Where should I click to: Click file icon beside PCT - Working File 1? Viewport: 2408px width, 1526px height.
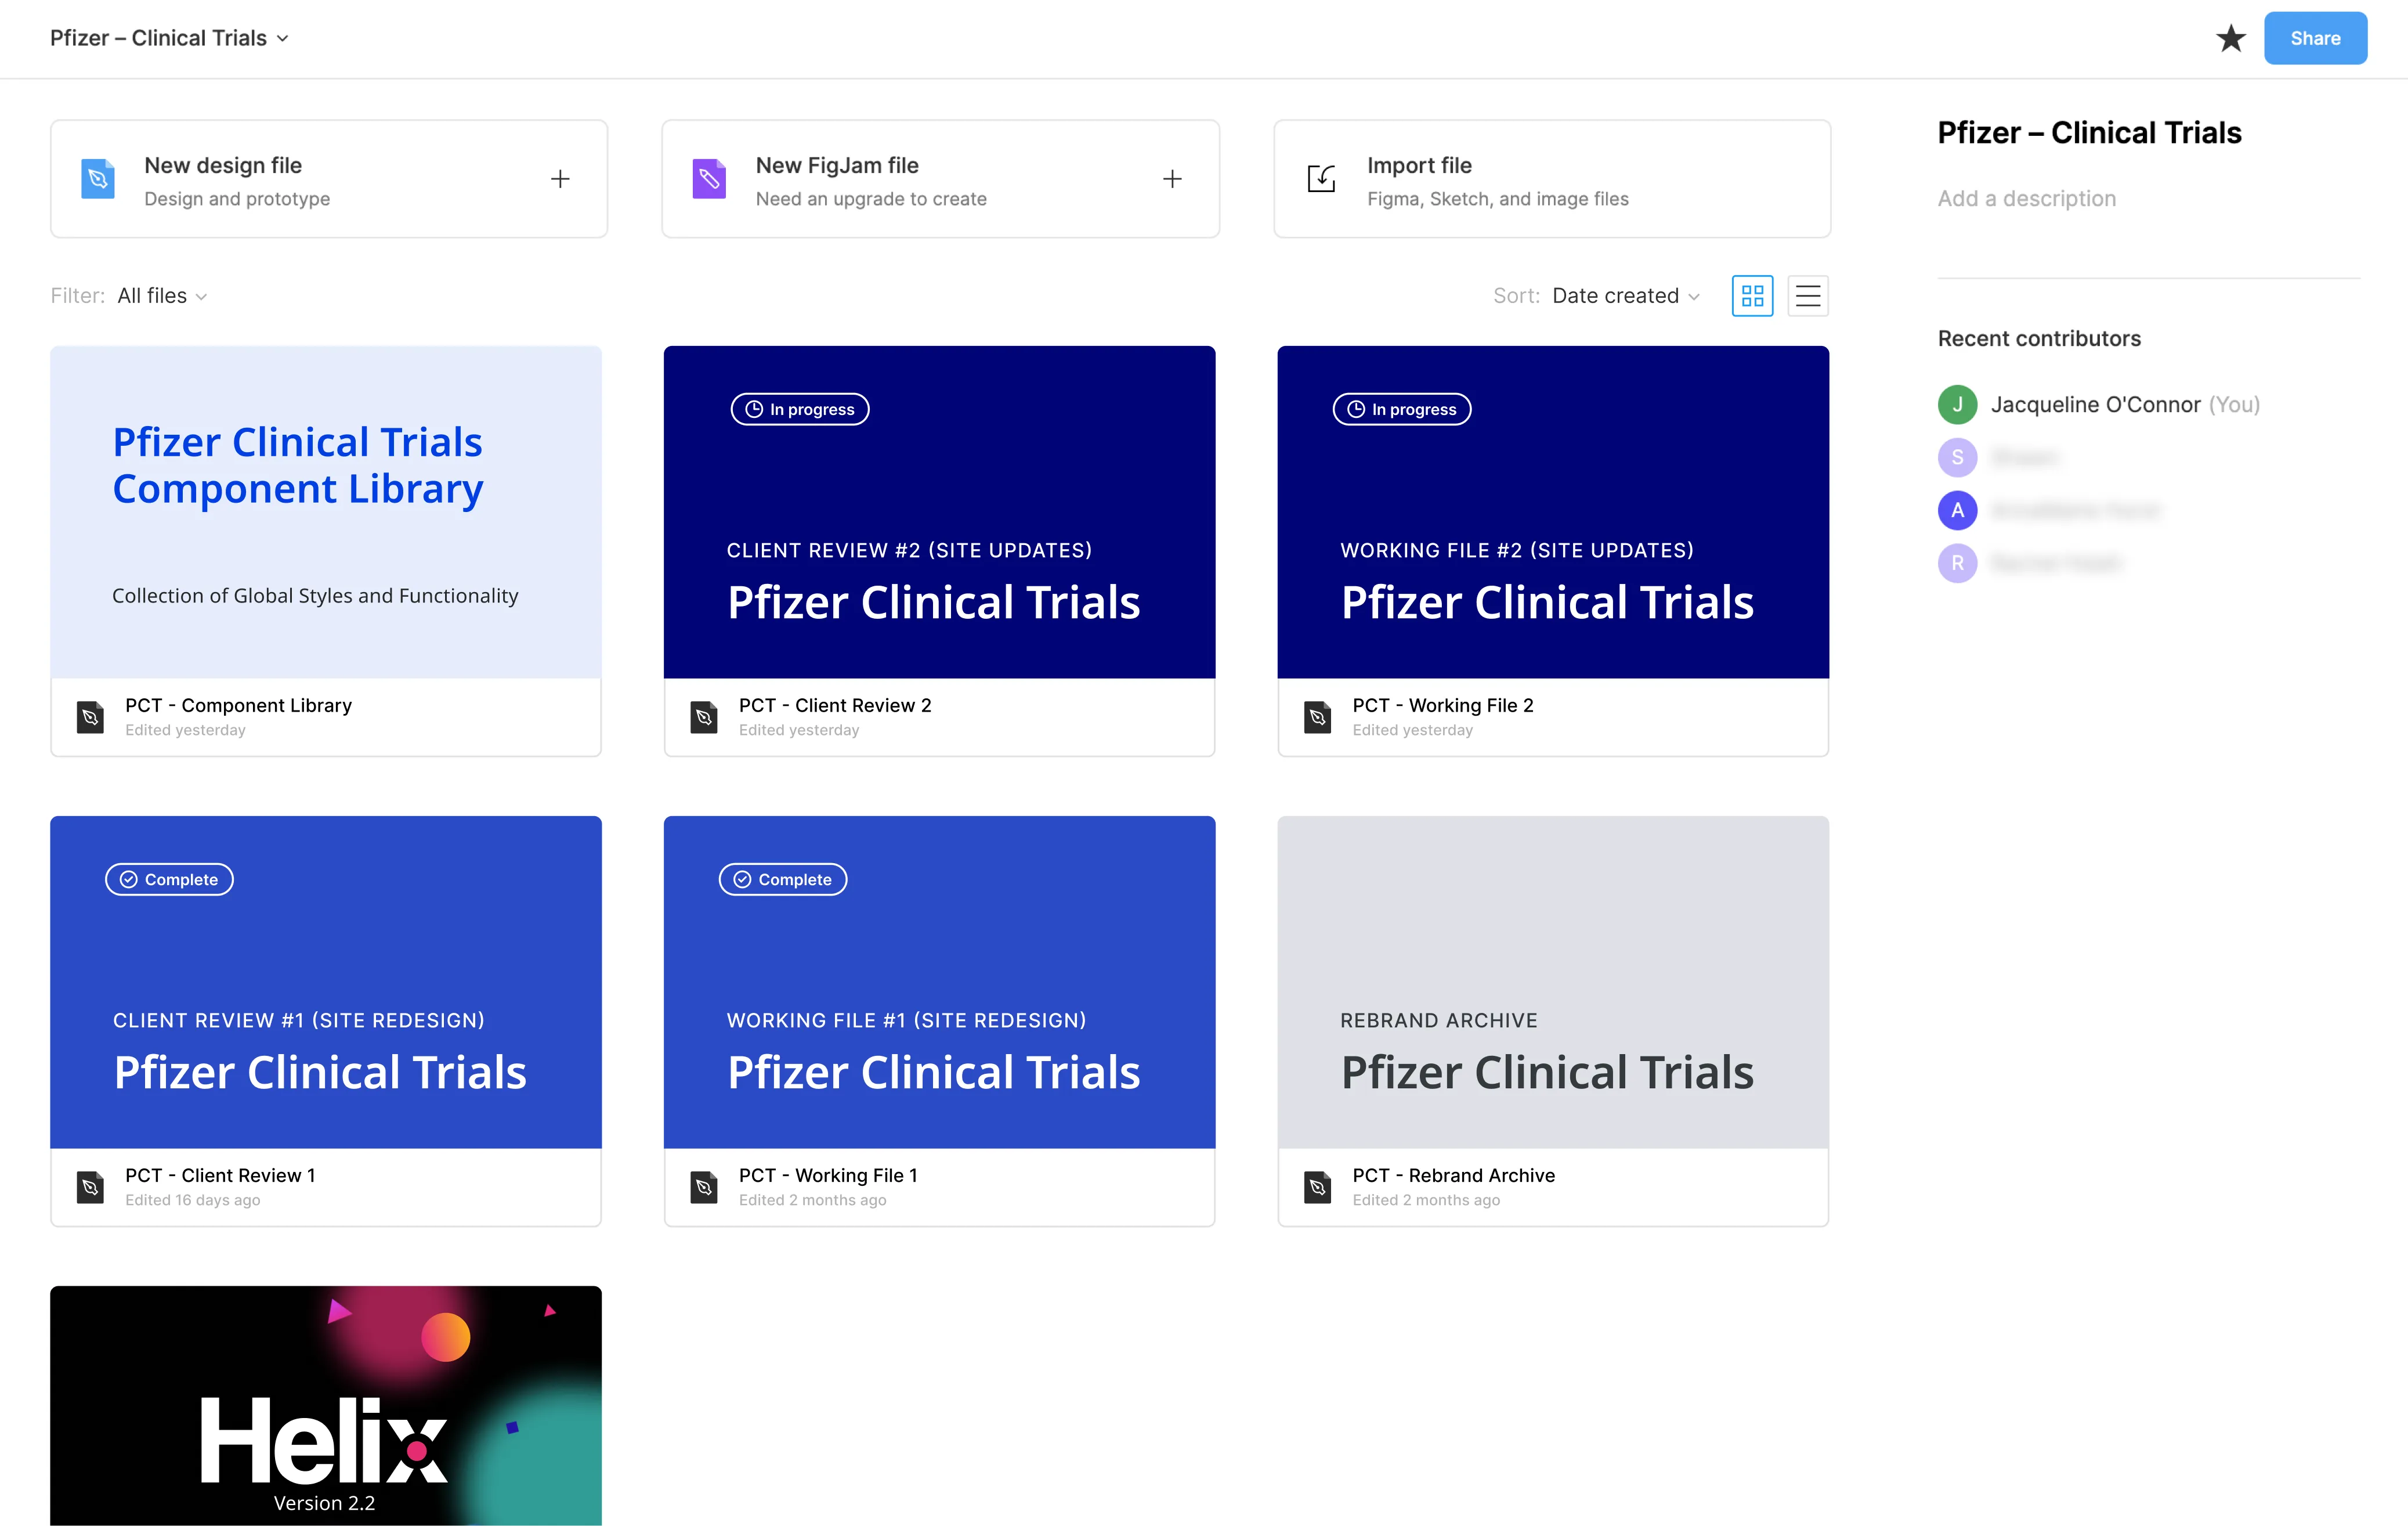(x=704, y=1187)
